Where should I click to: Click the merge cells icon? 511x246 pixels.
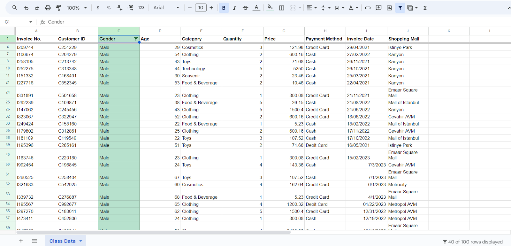pos(293,8)
